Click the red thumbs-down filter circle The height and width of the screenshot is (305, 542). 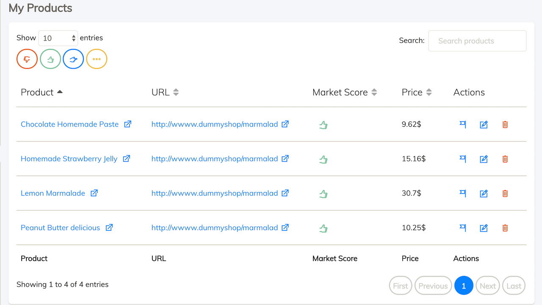point(27,59)
